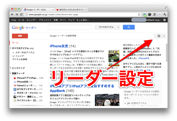The width and height of the screenshot is (177, 121).
Task: Collapse the すべてのアイテム section triangle
Action: click(x=11, y=48)
